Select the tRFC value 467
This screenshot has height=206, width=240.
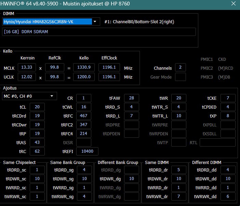pyautogui.click(x=83, y=116)
